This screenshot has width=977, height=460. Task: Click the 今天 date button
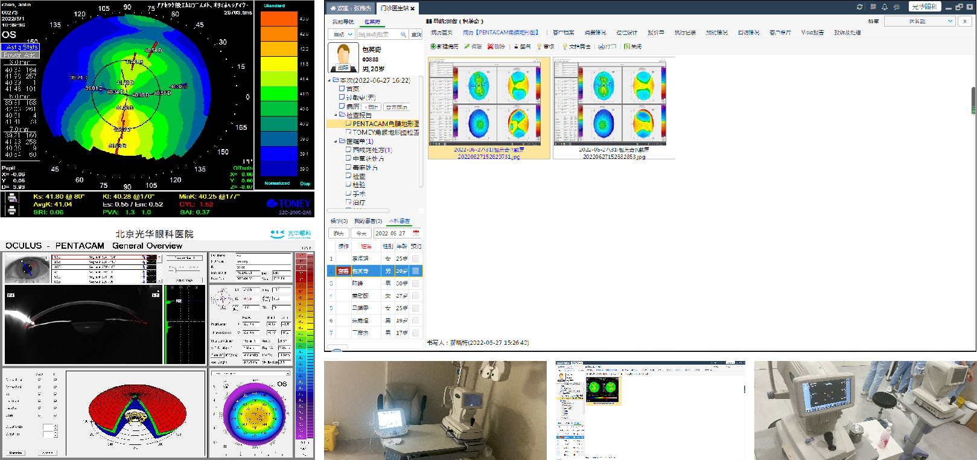click(361, 233)
